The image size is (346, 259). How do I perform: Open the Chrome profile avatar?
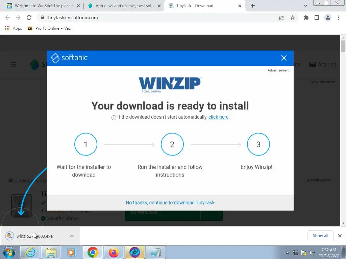click(328, 18)
